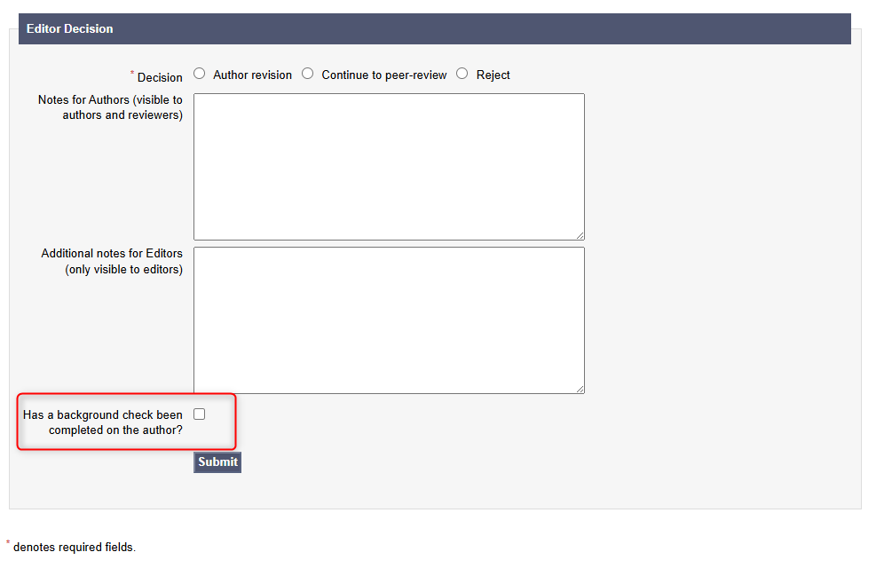The image size is (884, 568).
Task: Choose the Continue to peer-review radio option
Action: click(x=307, y=74)
